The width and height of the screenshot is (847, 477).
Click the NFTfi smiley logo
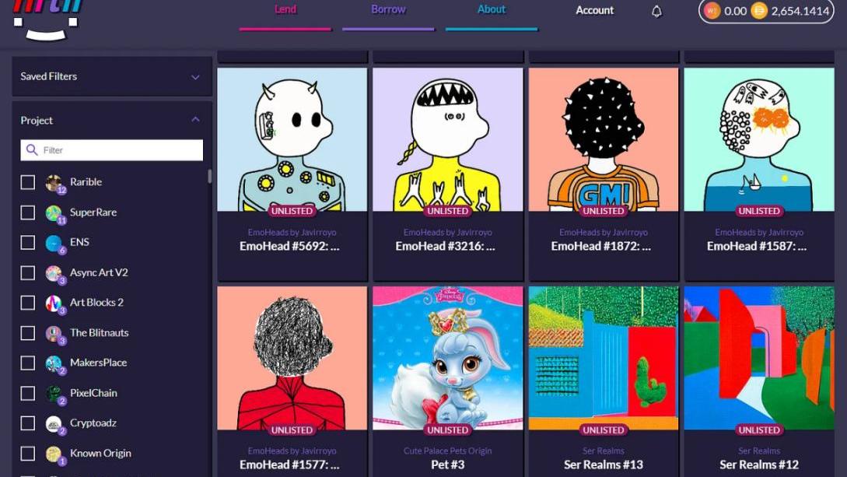(47, 19)
